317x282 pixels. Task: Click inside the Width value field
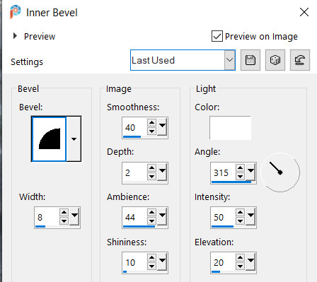pos(47,217)
